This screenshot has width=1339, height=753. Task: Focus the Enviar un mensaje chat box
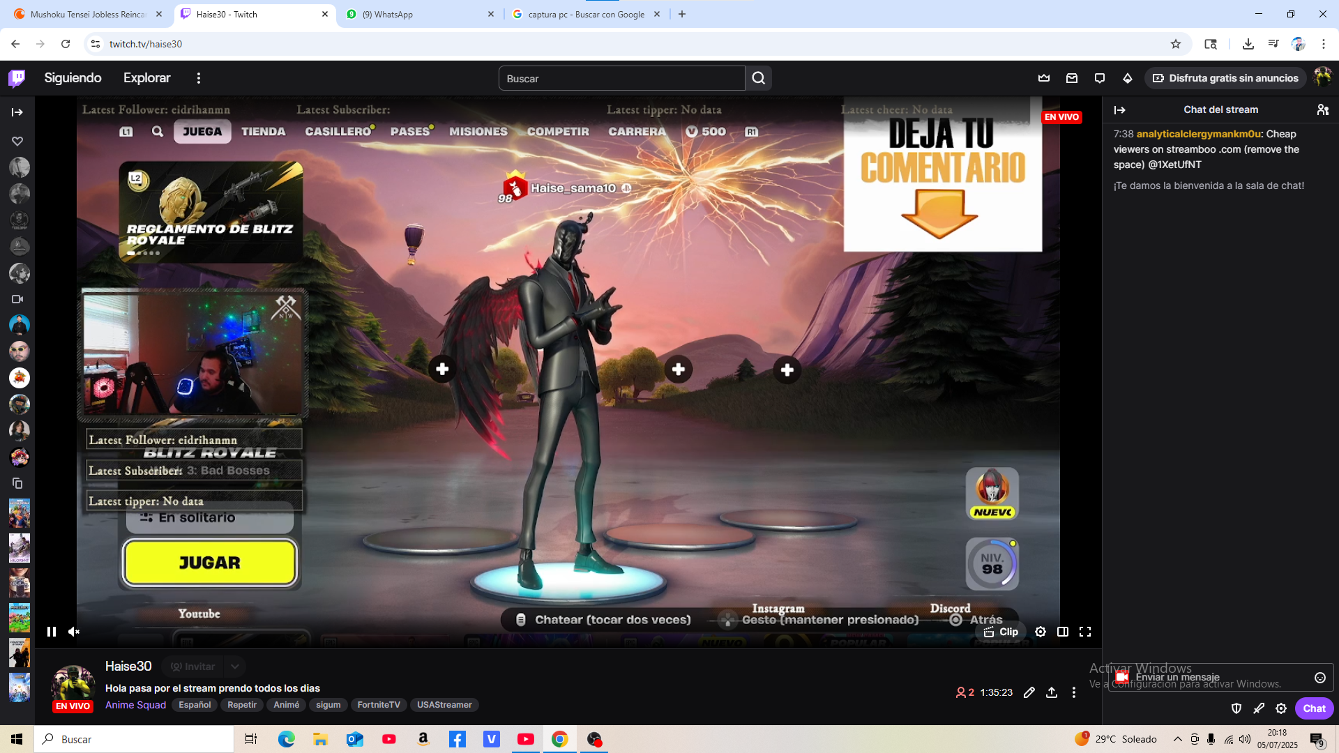point(1221,678)
